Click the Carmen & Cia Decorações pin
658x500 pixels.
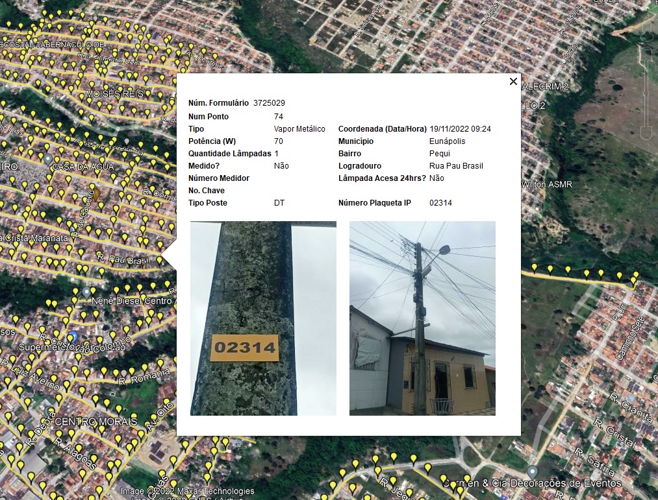click(533, 471)
